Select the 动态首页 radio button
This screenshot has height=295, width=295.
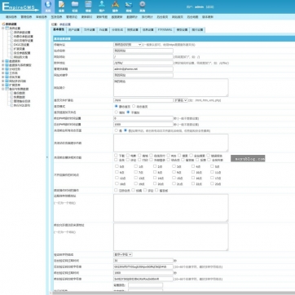(134, 106)
